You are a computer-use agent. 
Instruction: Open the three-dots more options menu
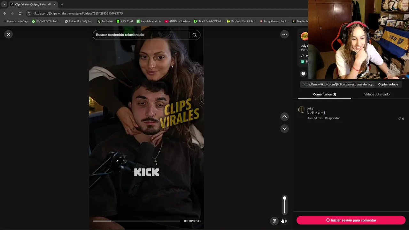(x=284, y=34)
